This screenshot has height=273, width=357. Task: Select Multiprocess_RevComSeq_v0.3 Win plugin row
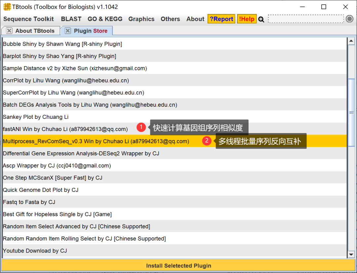[x=175, y=141]
